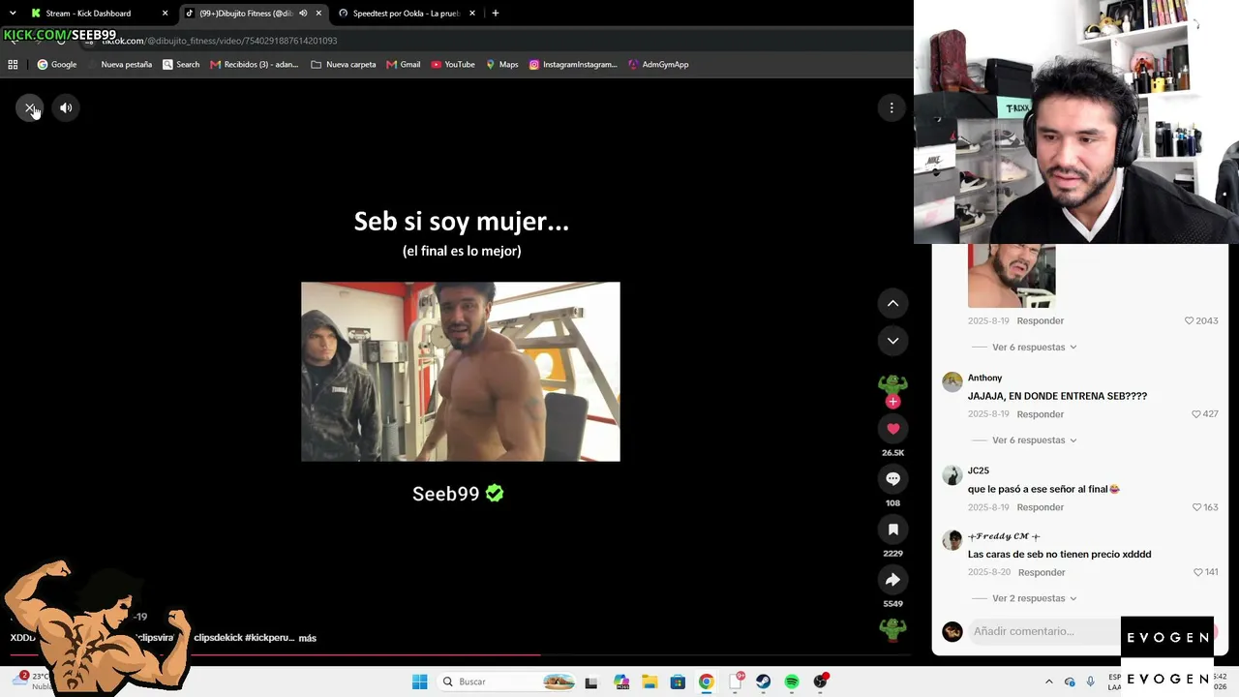The image size is (1239, 697).
Task: Open the Recibidos Gmail inbox bookmark
Action: point(254,65)
